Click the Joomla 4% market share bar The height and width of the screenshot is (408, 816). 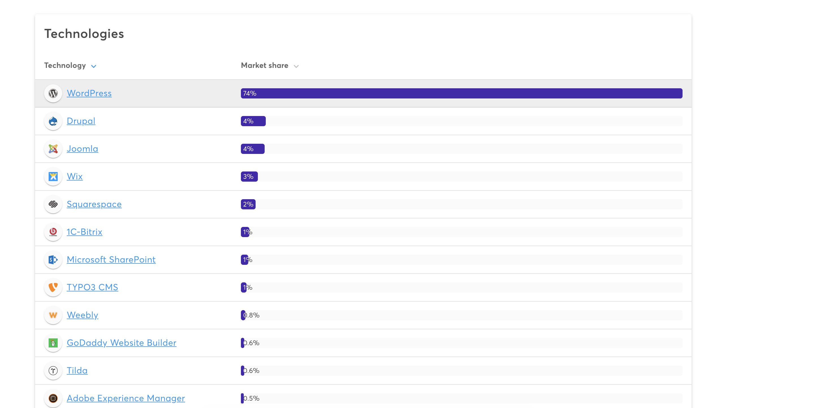point(252,149)
